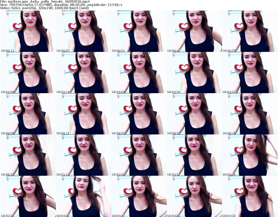Select the thumbnail stamped 00:02:25
Screen dimensions: 278x217
coord(139,114)
